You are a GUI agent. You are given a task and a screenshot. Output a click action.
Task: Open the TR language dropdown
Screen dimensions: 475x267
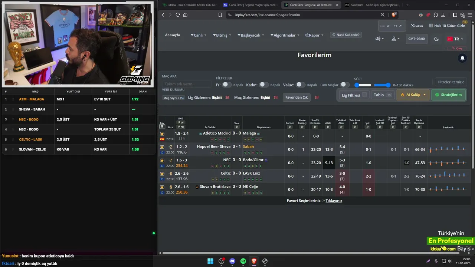455,39
